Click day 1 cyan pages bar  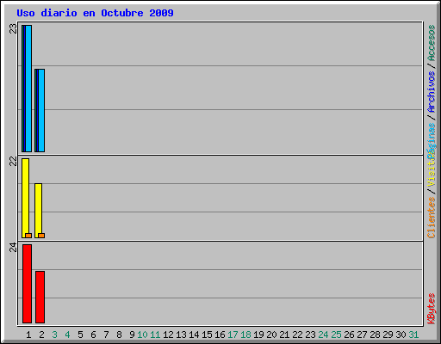(x=28, y=89)
